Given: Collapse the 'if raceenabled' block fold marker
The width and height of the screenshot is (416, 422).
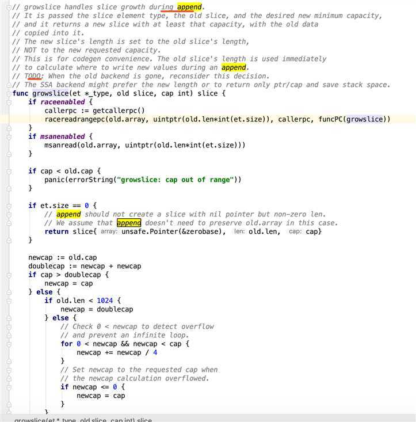Looking at the screenshot, I should click(x=9, y=102).
